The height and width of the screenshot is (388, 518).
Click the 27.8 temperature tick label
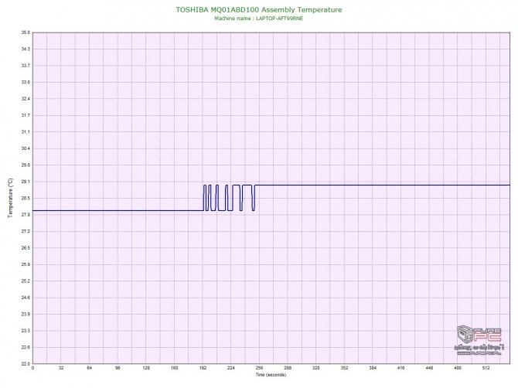pos(26,215)
